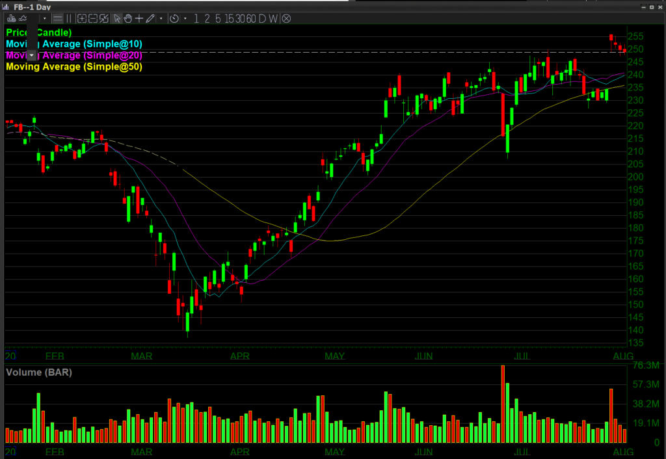Set chart to Daily (D) timeframe
Screen dimensions: 666x459
[262, 18]
